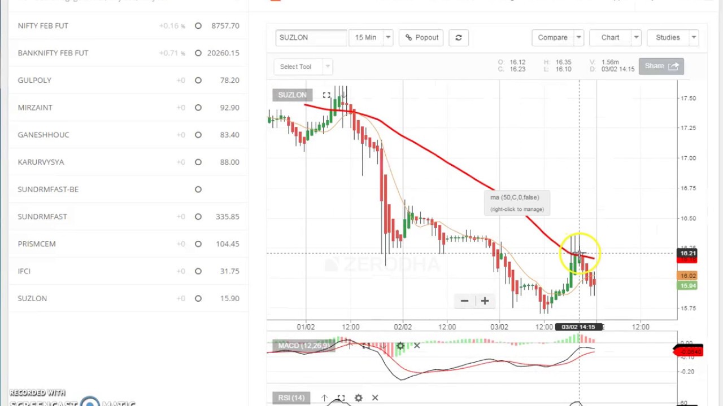Viewport: 723px width, 406px height.
Task: Expand the Compare dropdown arrow
Action: coord(578,38)
